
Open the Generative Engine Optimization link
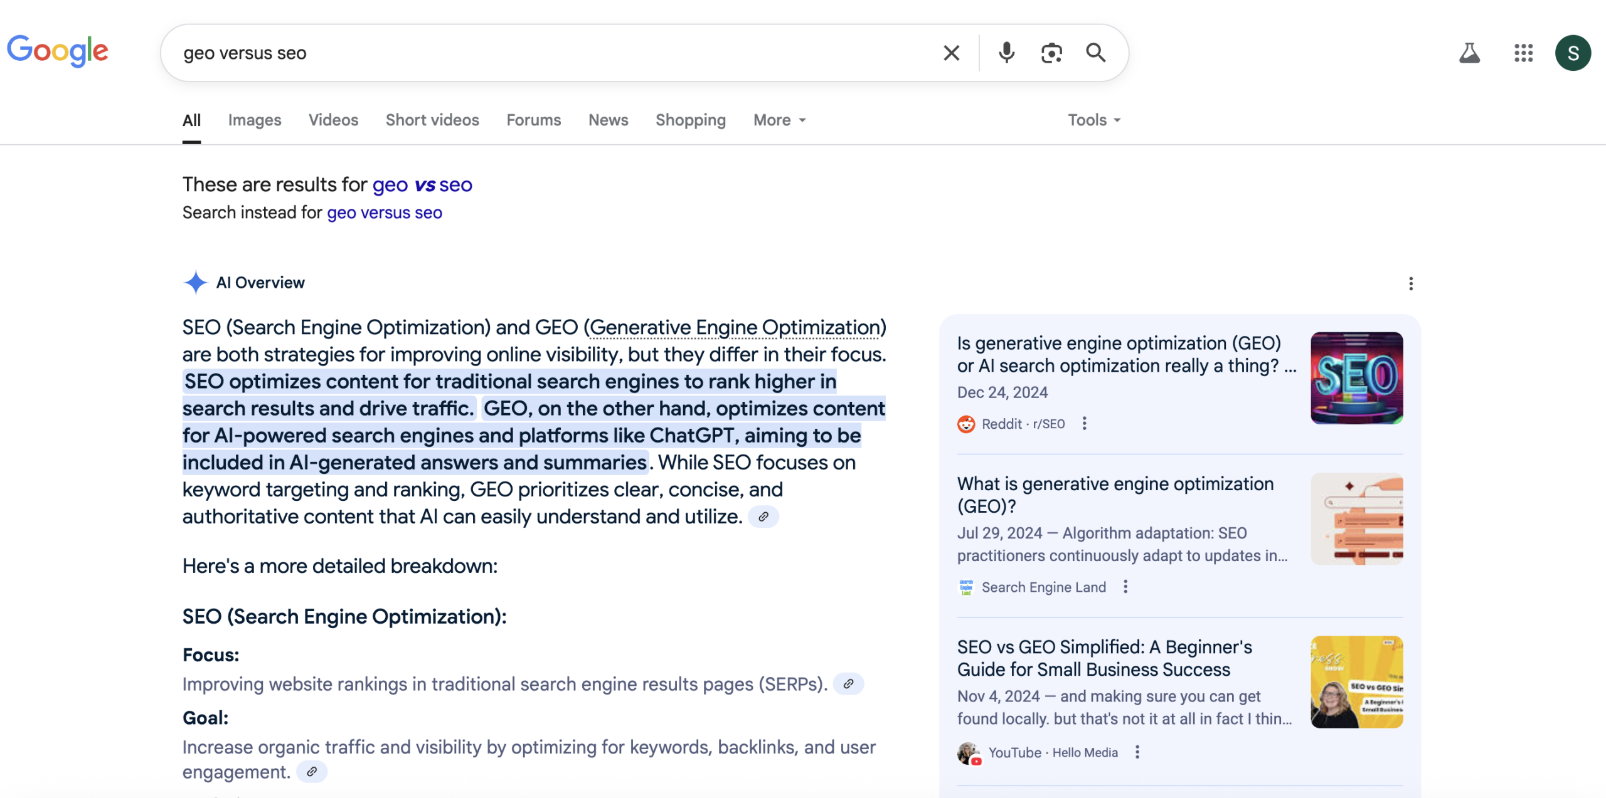pos(735,327)
